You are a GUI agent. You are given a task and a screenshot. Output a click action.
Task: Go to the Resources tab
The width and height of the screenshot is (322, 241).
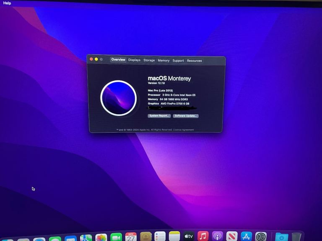pos(194,61)
